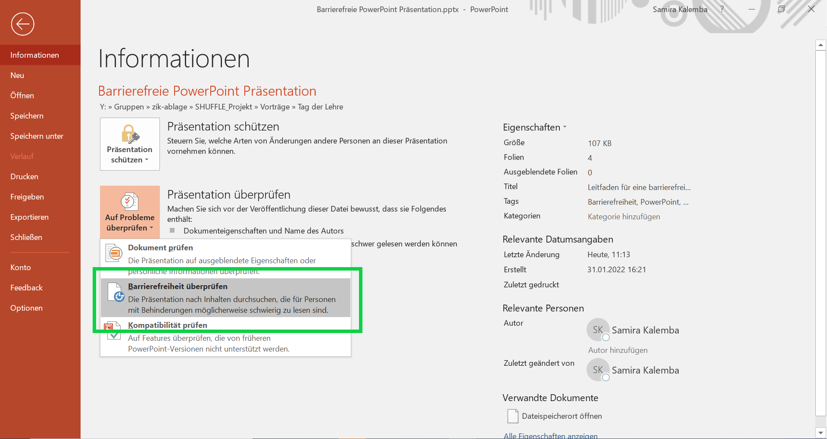This screenshot has height=439, width=827.
Task: Click the Zuletzt geändert von SK avatar
Action: click(x=598, y=370)
